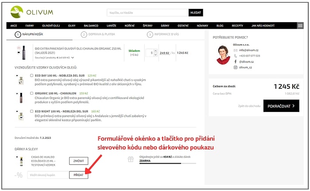Click the free gift progress bar
Image resolution: width=310 pixels, height=191 pixels.
pos(168,164)
